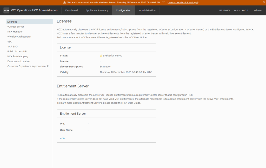
Task: Select vRealize Orchestrator in sidebar
Action: pos(19,37)
